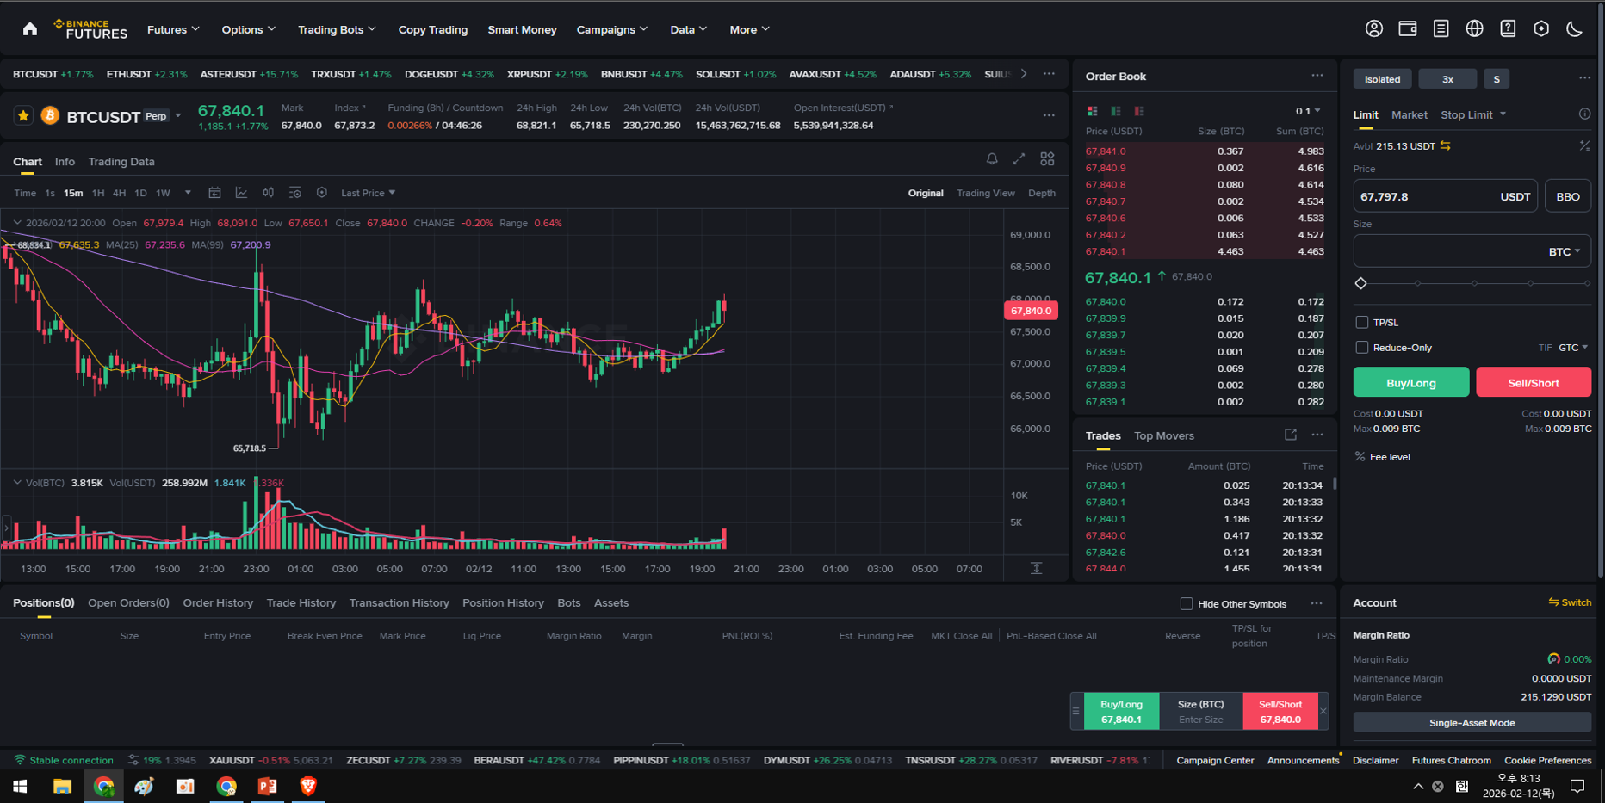This screenshot has width=1605, height=803.
Task: Open File Explorer in taskbar
Action: click(x=62, y=786)
